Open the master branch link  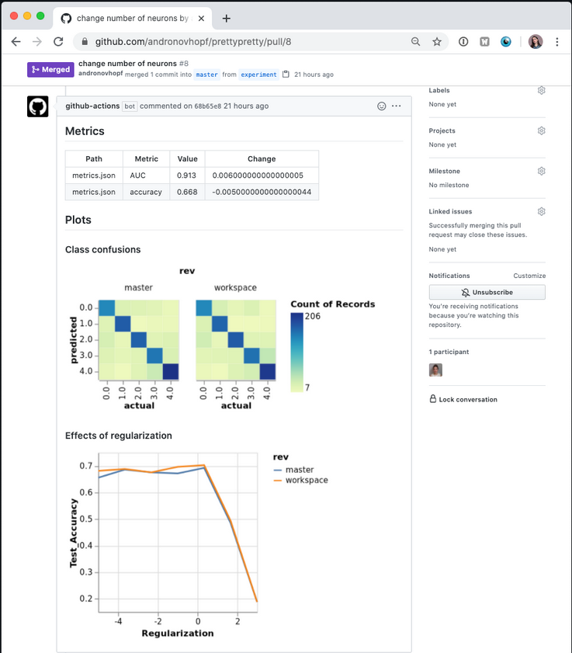[x=206, y=75]
